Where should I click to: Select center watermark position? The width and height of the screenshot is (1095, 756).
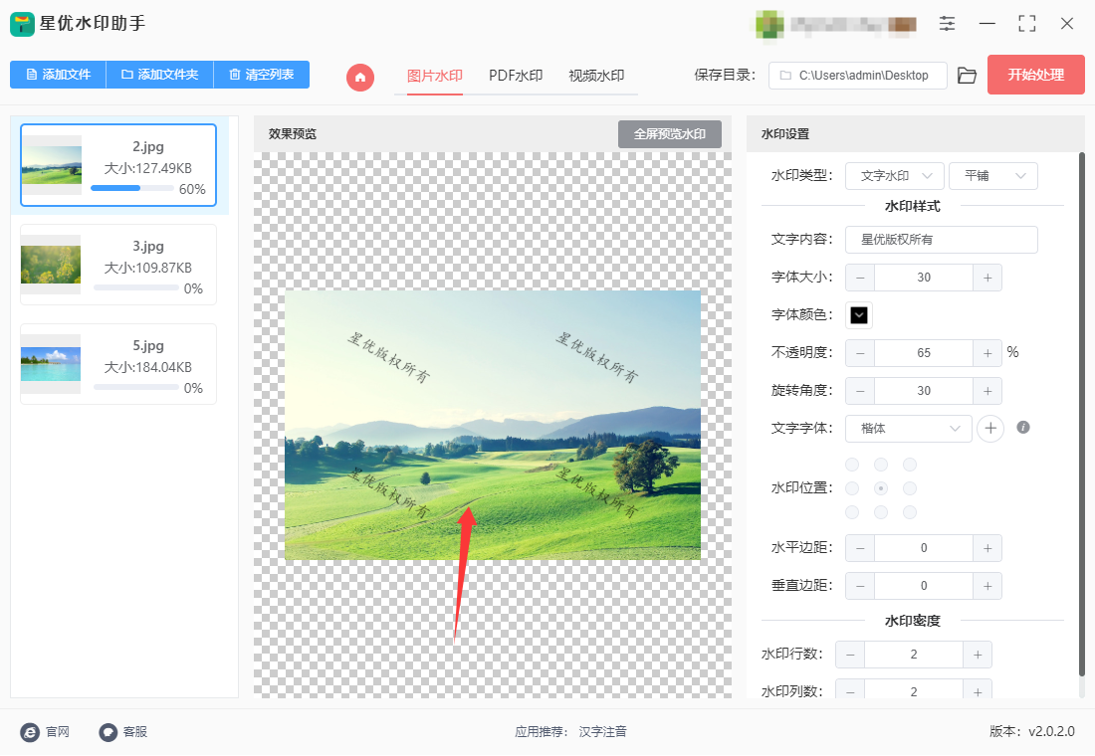881,488
